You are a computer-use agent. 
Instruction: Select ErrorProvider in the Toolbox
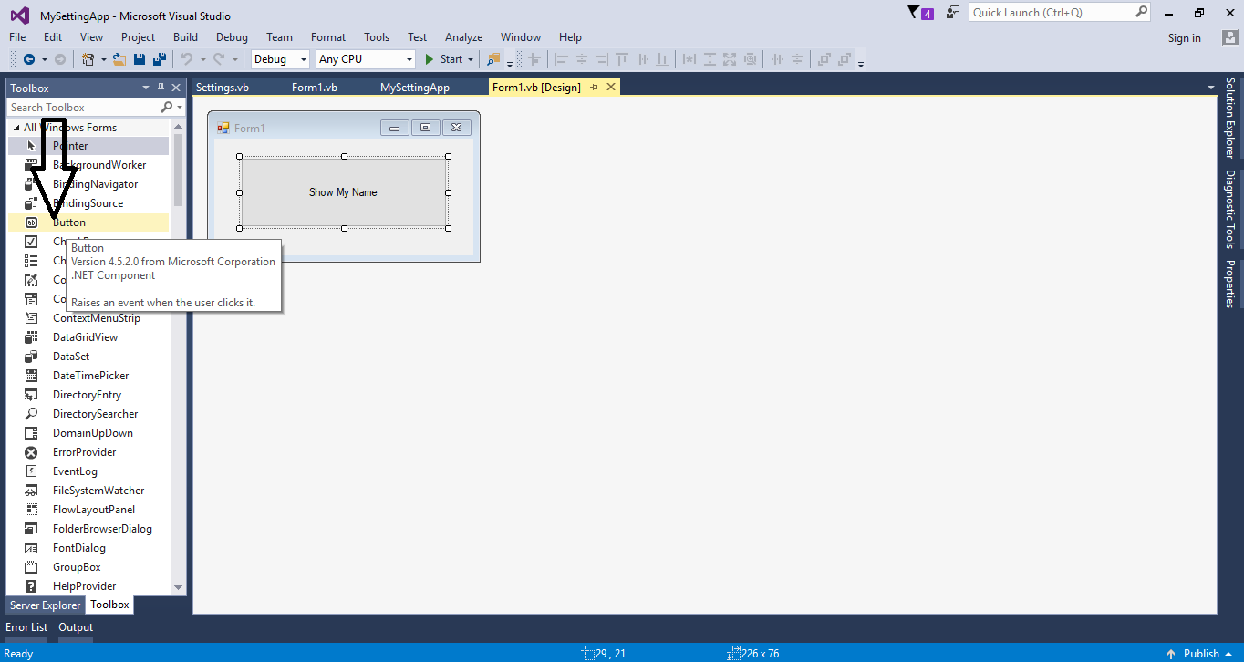point(88,452)
